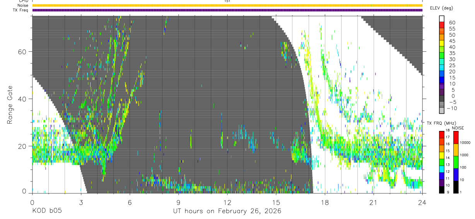
Task: Select the "TX Freq" label at top left
Action: [x=20, y=10]
